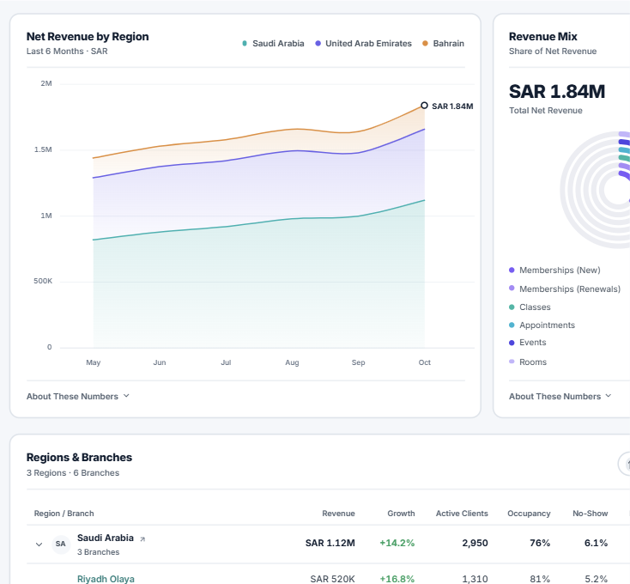
Task: Toggle Bahrain legend series
Action: click(443, 44)
